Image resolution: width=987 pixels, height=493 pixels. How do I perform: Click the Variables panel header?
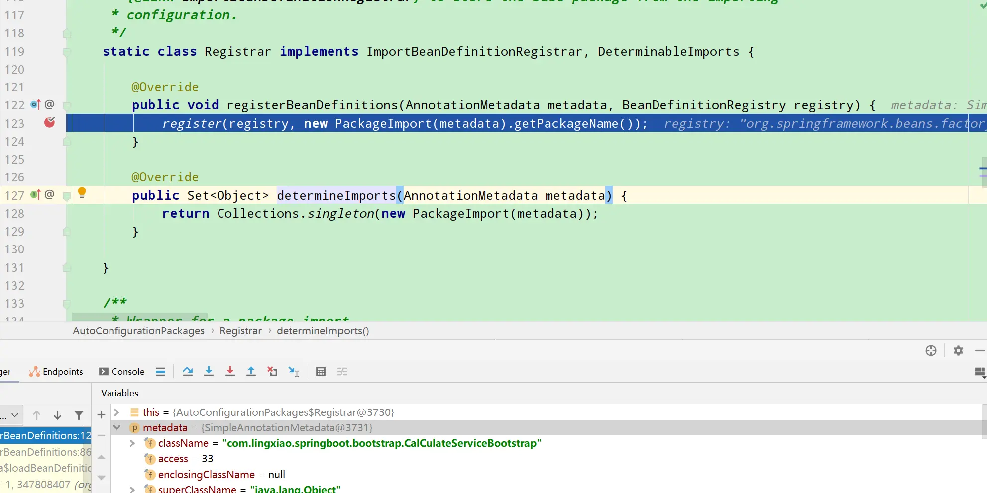tap(119, 393)
